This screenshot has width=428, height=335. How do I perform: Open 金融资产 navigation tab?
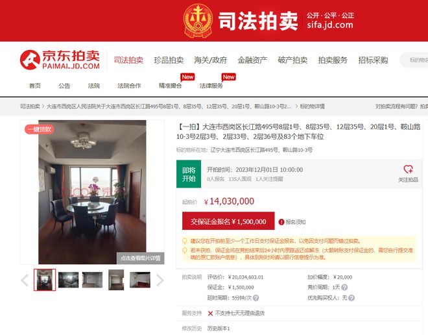(x=252, y=60)
